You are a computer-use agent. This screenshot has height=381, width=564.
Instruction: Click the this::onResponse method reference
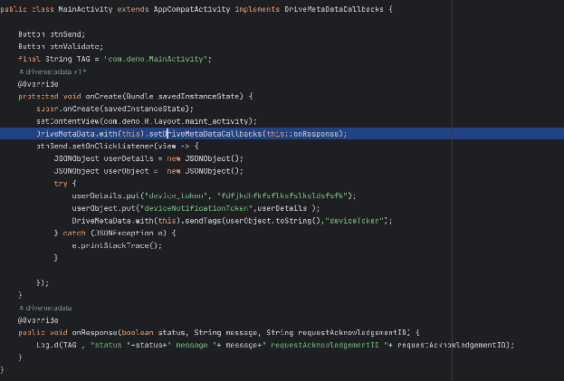[302, 134]
